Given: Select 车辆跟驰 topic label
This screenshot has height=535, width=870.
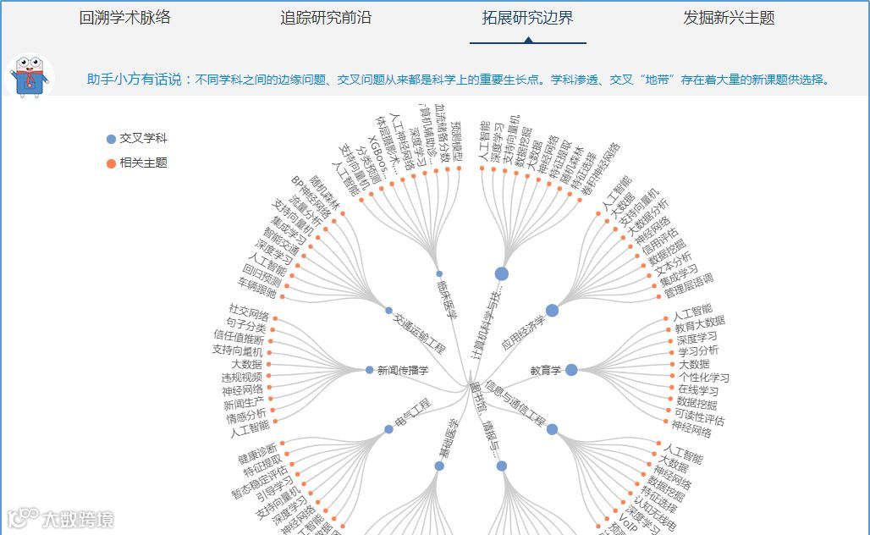Looking at the screenshot, I should coord(257,288).
